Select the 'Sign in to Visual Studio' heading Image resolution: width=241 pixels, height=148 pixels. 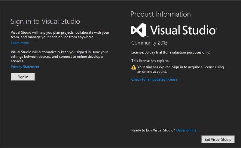(x=45, y=21)
